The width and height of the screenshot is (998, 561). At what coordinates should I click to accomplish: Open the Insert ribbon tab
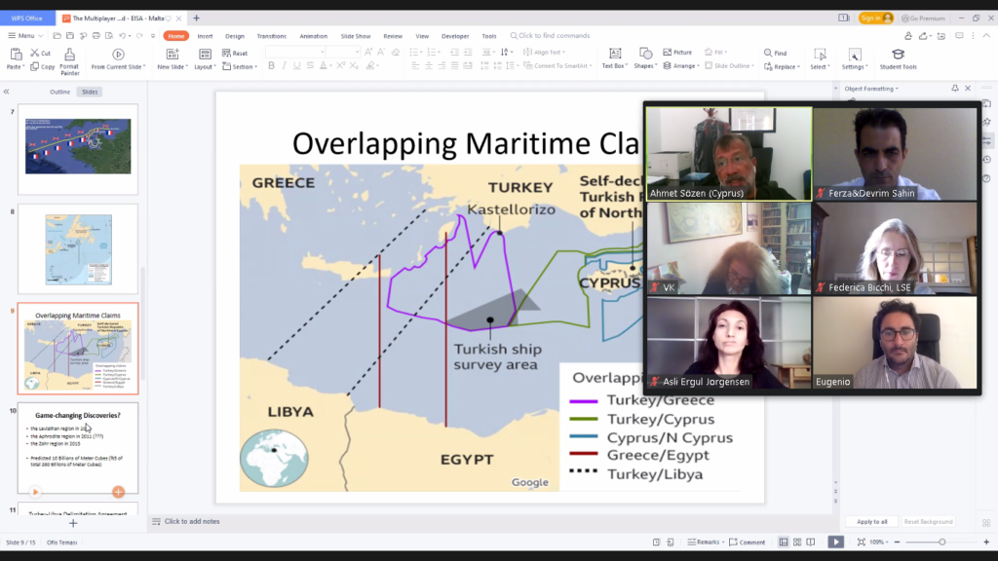(205, 36)
